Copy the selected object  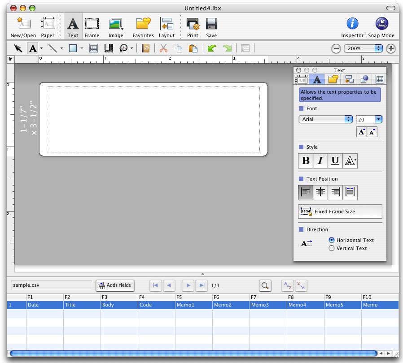coord(178,48)
